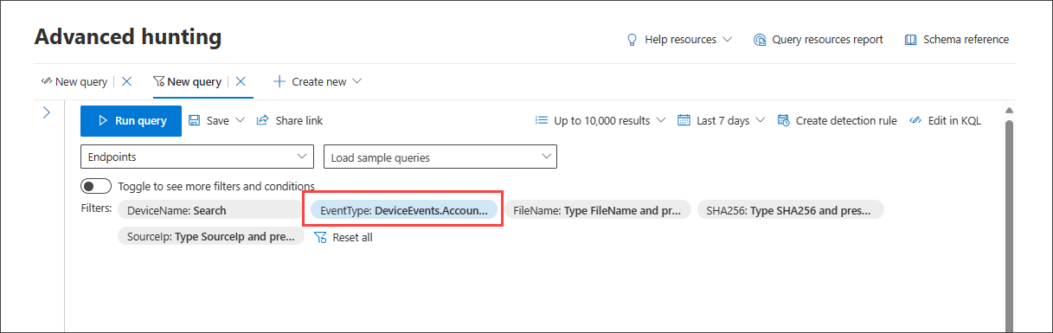
Task: Open the Schema reference
Action: pyautogui.click(x=956, y=40)
